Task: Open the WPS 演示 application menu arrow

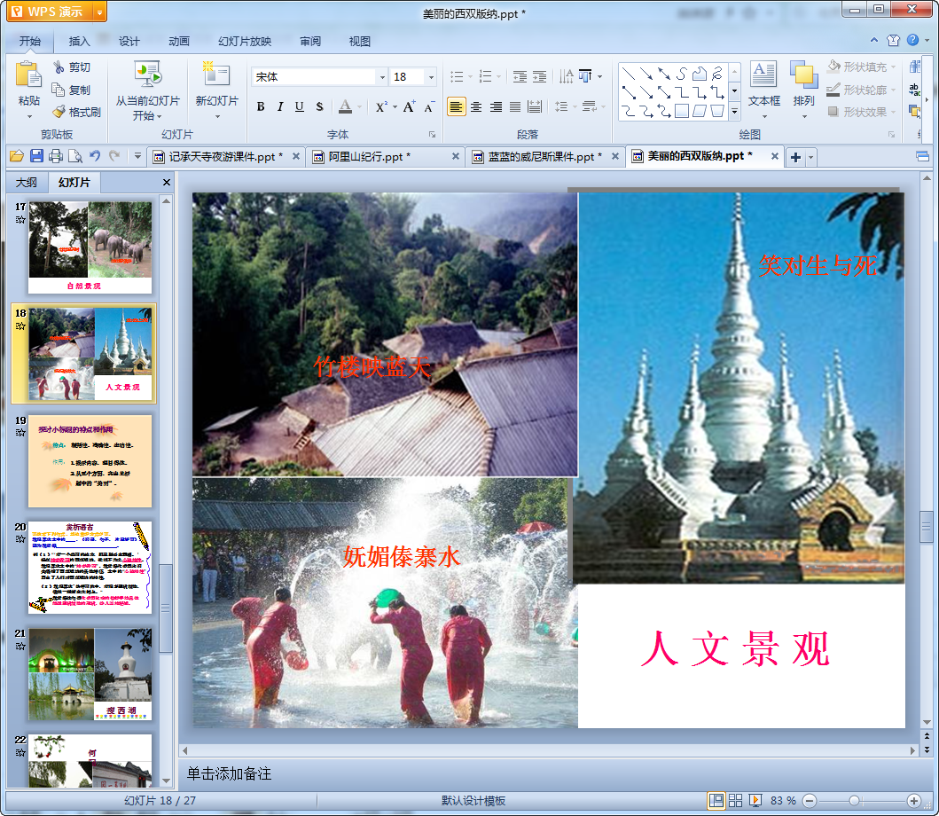Action: point(99,12)
